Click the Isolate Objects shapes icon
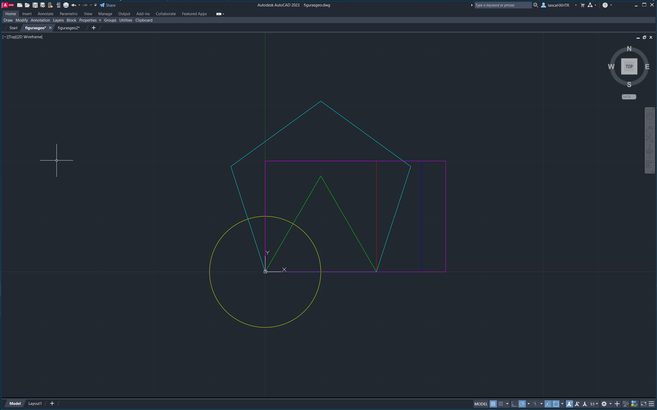This screenshot has height=410, width=657. (x=625, y=404)
